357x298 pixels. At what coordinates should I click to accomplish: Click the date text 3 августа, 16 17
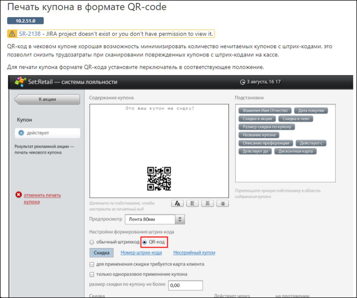point(264,82)
